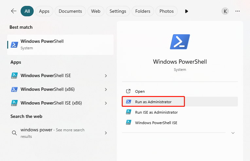Switch to the Settings filter tab
The width and height of the screenshot is (250, 161).
[x=118, y=11]
